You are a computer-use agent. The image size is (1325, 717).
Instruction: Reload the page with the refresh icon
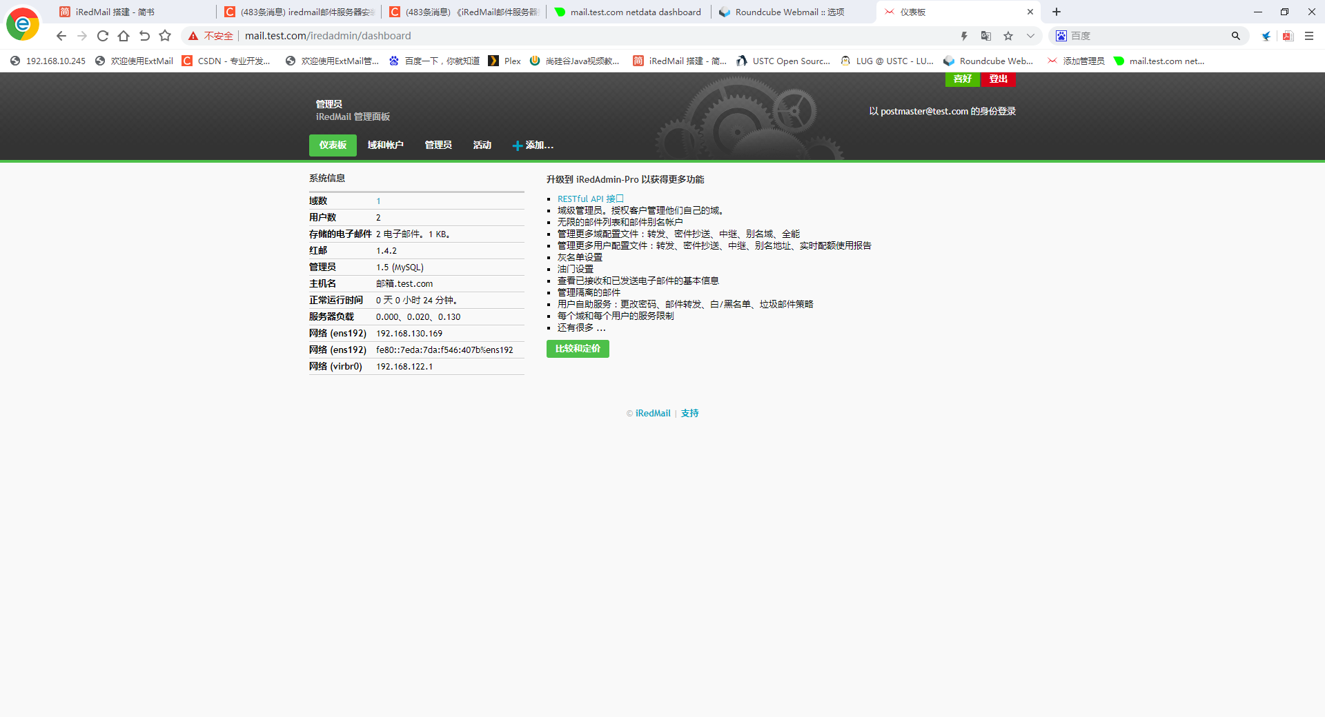click(x=102, y=36)
